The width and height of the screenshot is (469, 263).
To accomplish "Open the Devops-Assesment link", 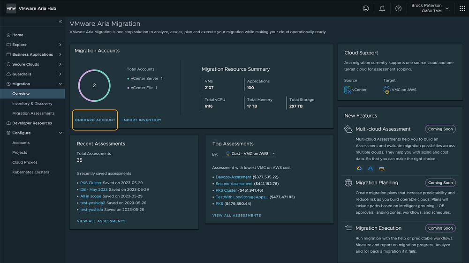I will pos(234,177).
